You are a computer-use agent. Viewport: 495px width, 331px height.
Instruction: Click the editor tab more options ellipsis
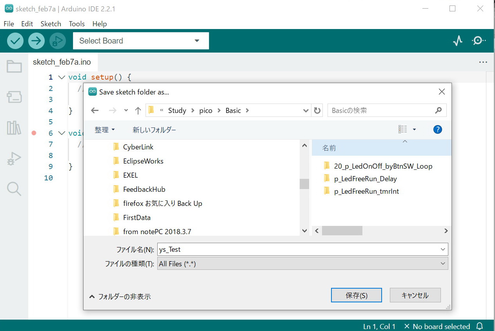pos(483,62)
